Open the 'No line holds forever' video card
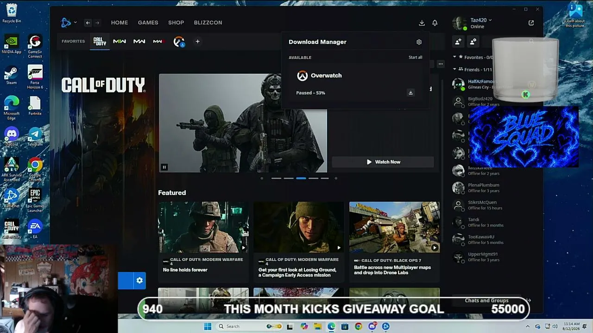Image resolution: width=593 pixels, height=333 pixels. 203,241
